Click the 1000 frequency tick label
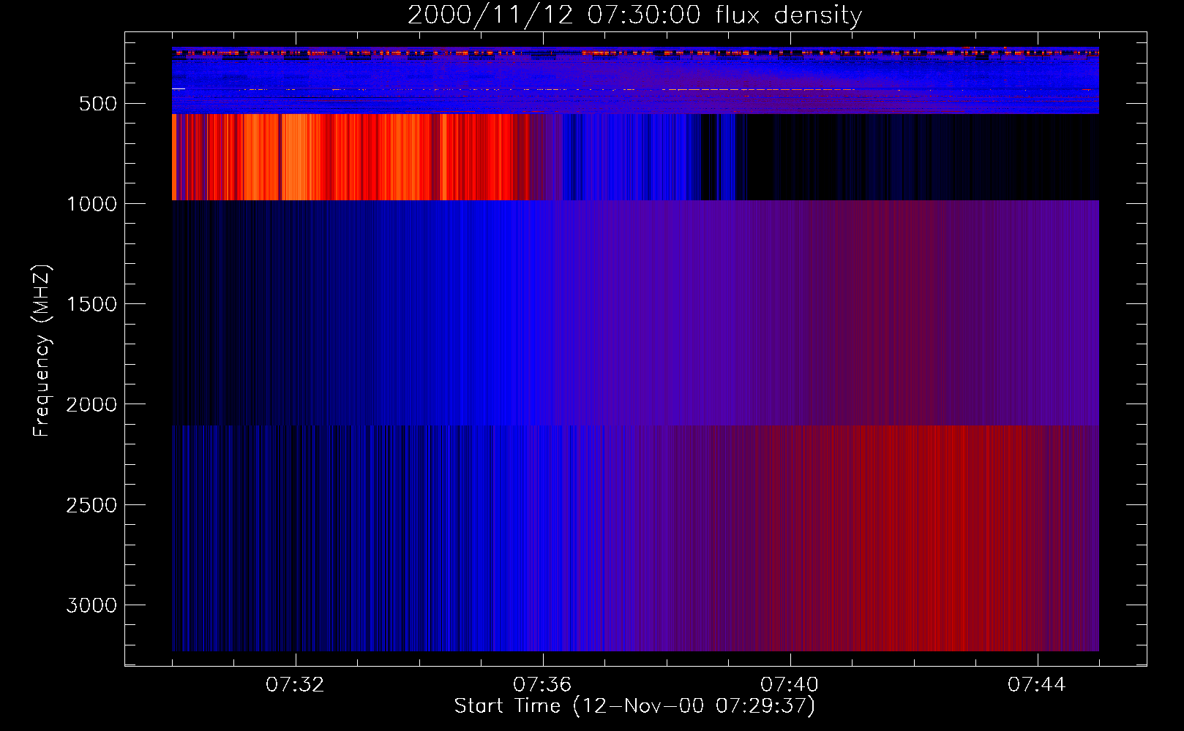 point(91,204)
